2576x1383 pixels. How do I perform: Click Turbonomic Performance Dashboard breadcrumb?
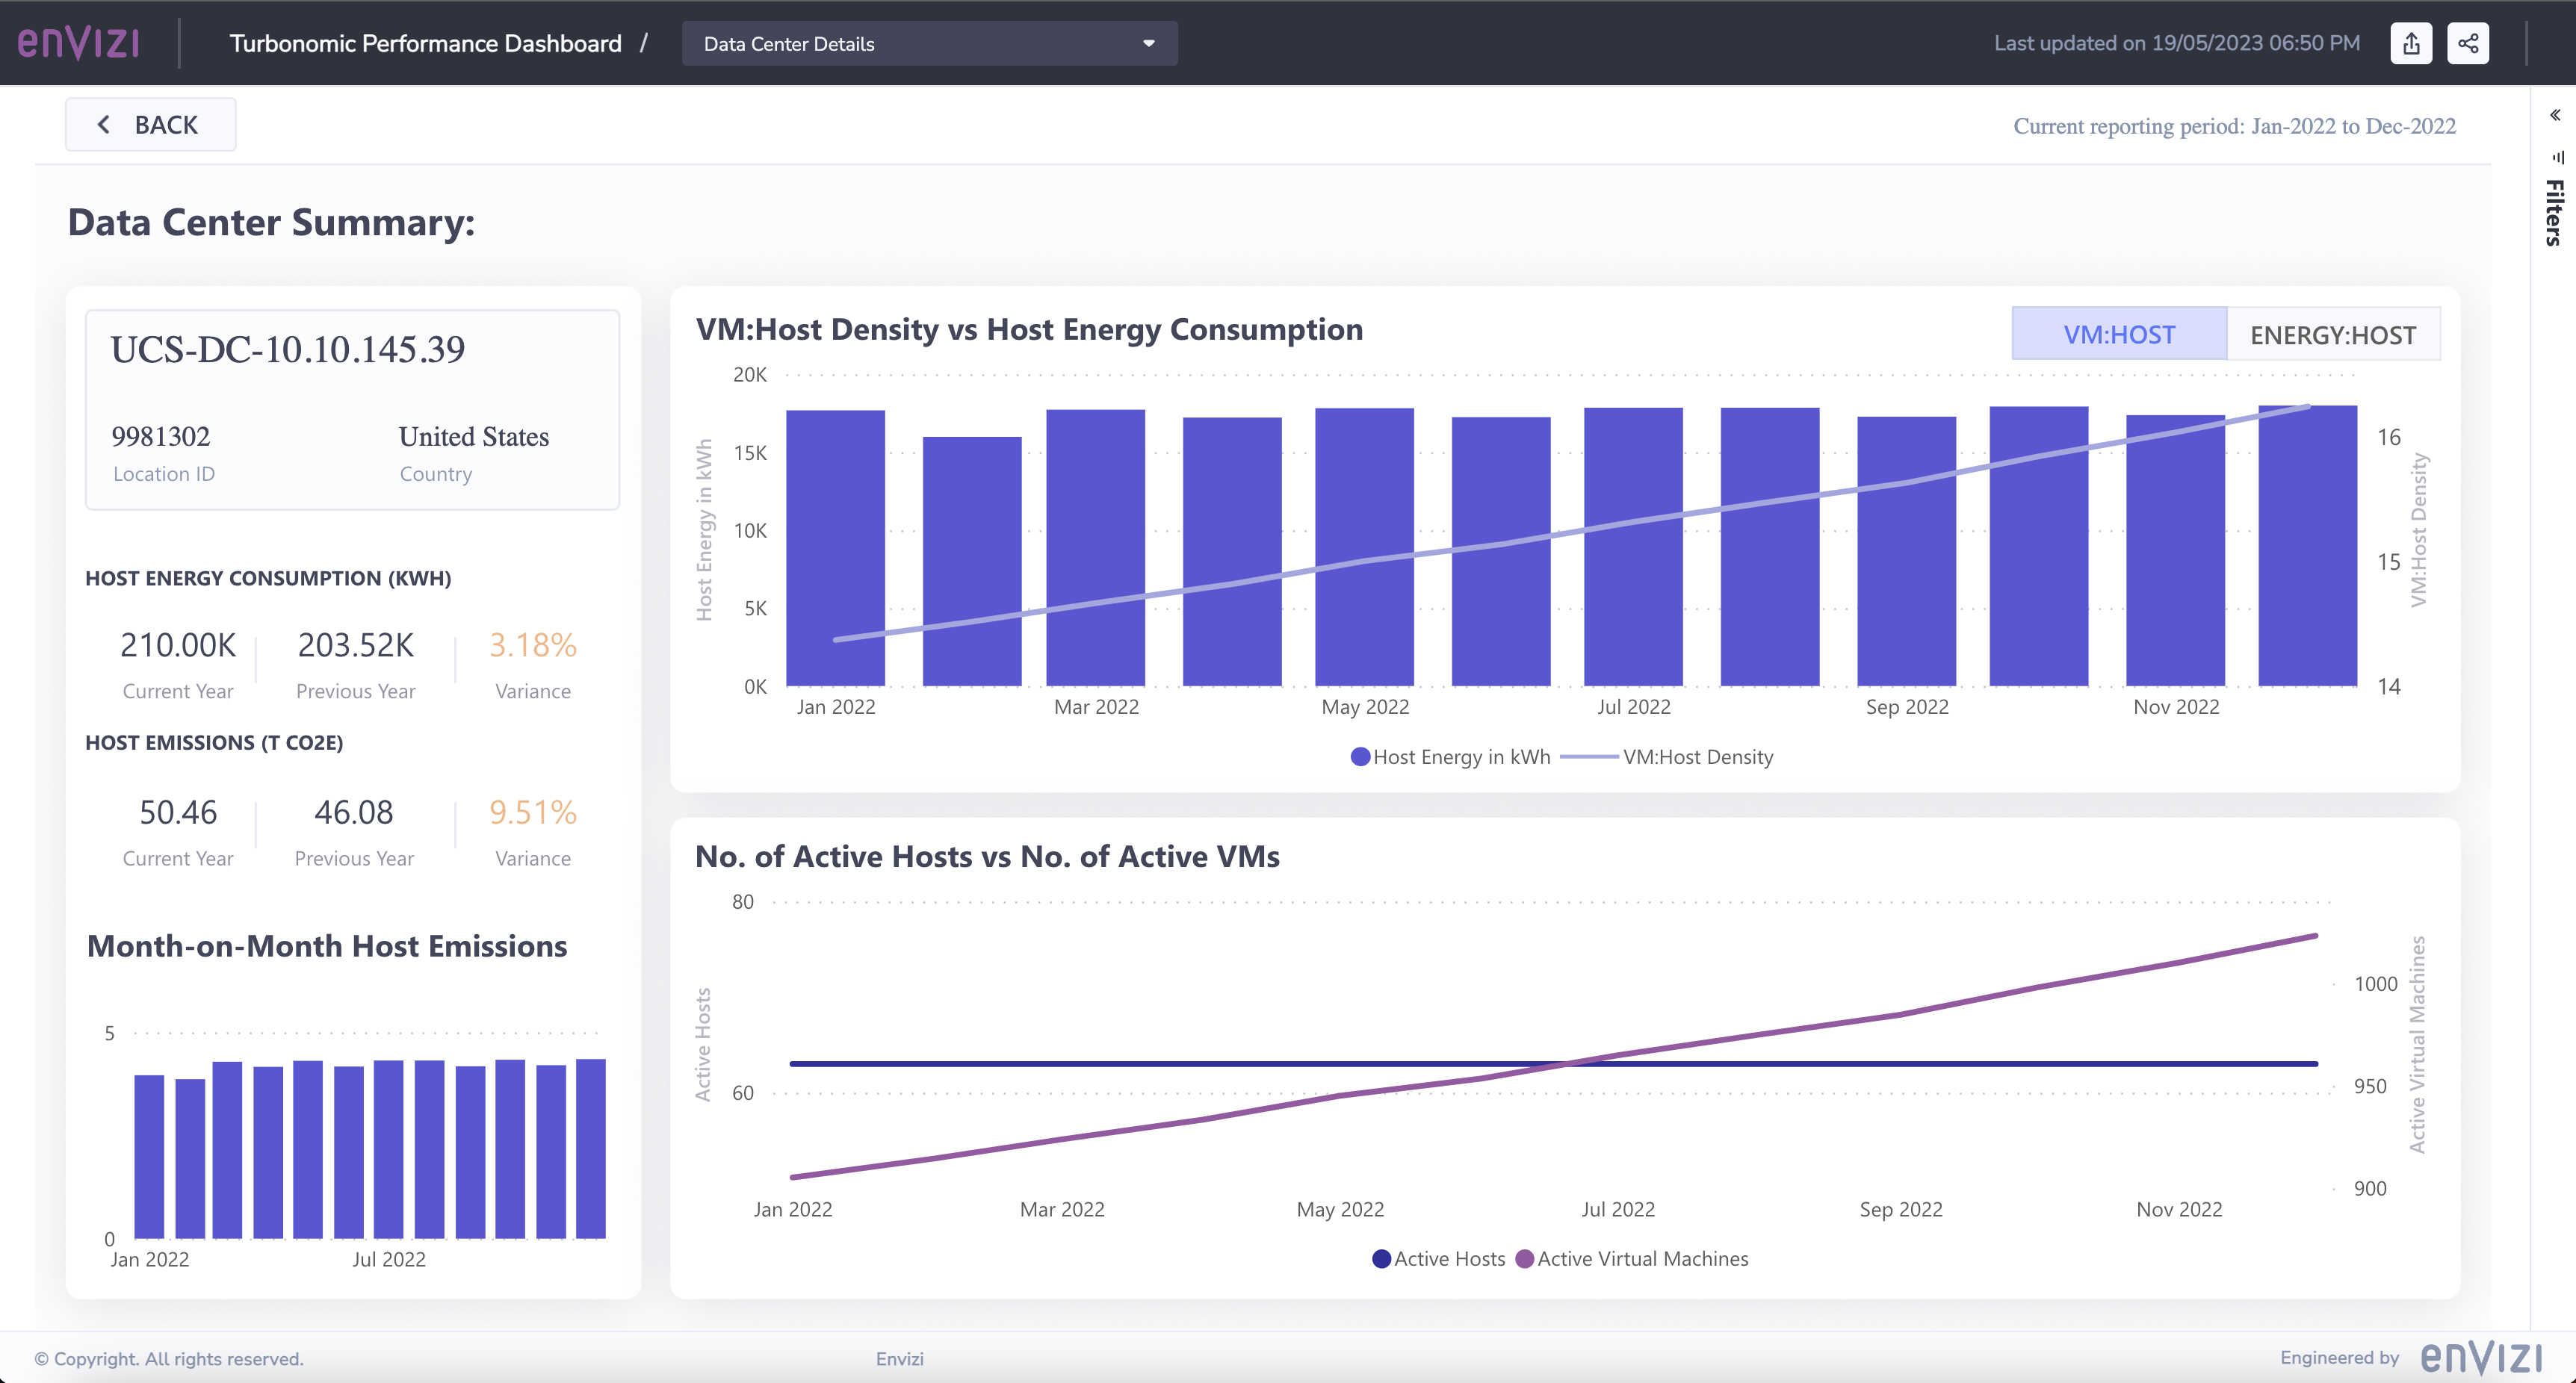[425, 43]
